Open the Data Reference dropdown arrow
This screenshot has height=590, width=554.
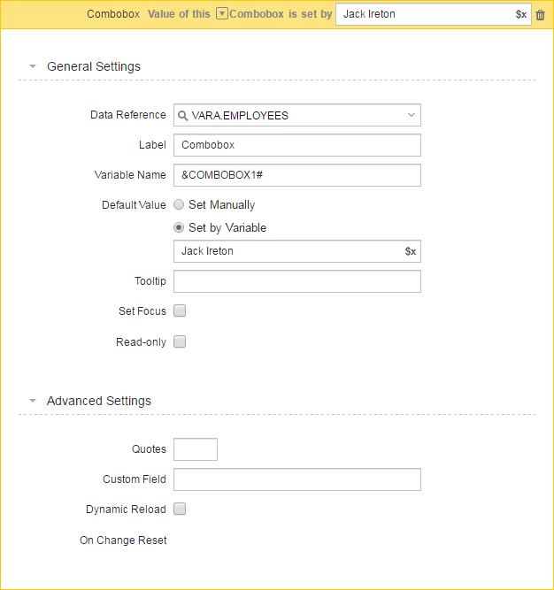pos(412,115)
